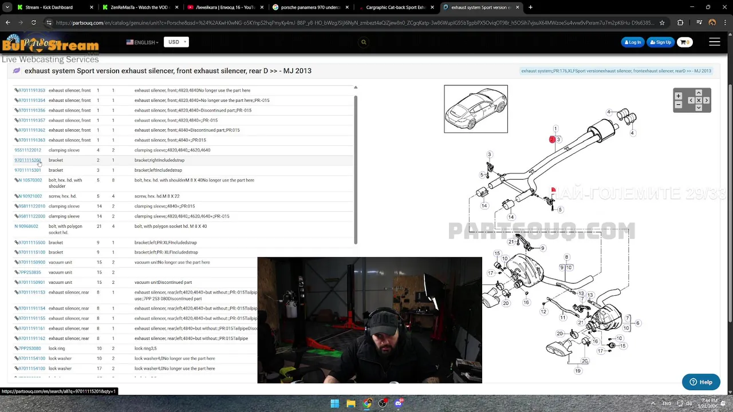Screen dimensions: 733x412
Task: Open the USD currency dropdown
Action: pyautogui.click(x=176, y=42)
